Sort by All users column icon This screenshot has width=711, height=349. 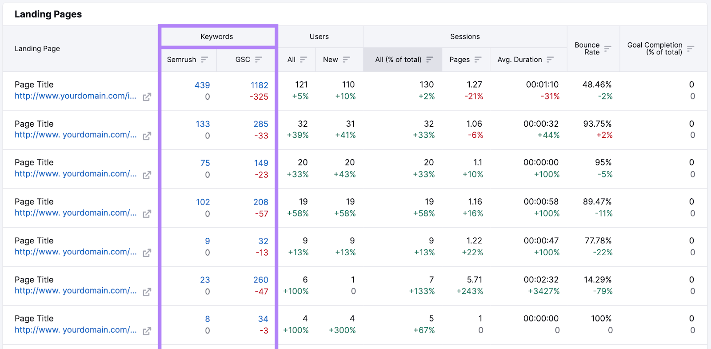tap(304, 60)
